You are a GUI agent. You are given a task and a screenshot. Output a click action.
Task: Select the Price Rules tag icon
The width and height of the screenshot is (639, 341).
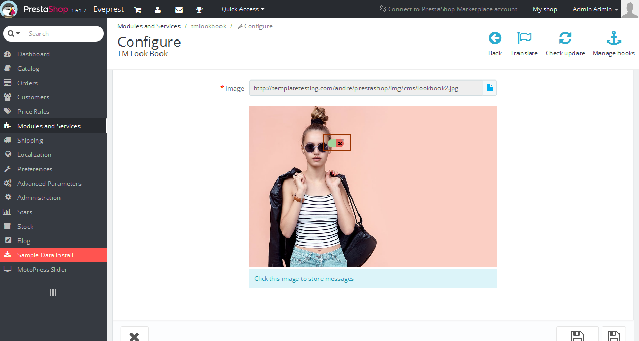click(x=7, y=111)
